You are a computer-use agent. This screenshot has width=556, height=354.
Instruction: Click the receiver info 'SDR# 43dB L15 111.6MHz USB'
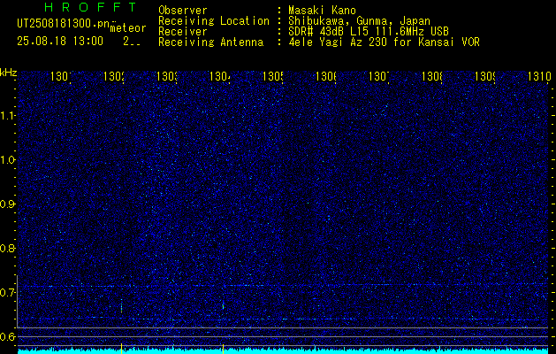369,32
